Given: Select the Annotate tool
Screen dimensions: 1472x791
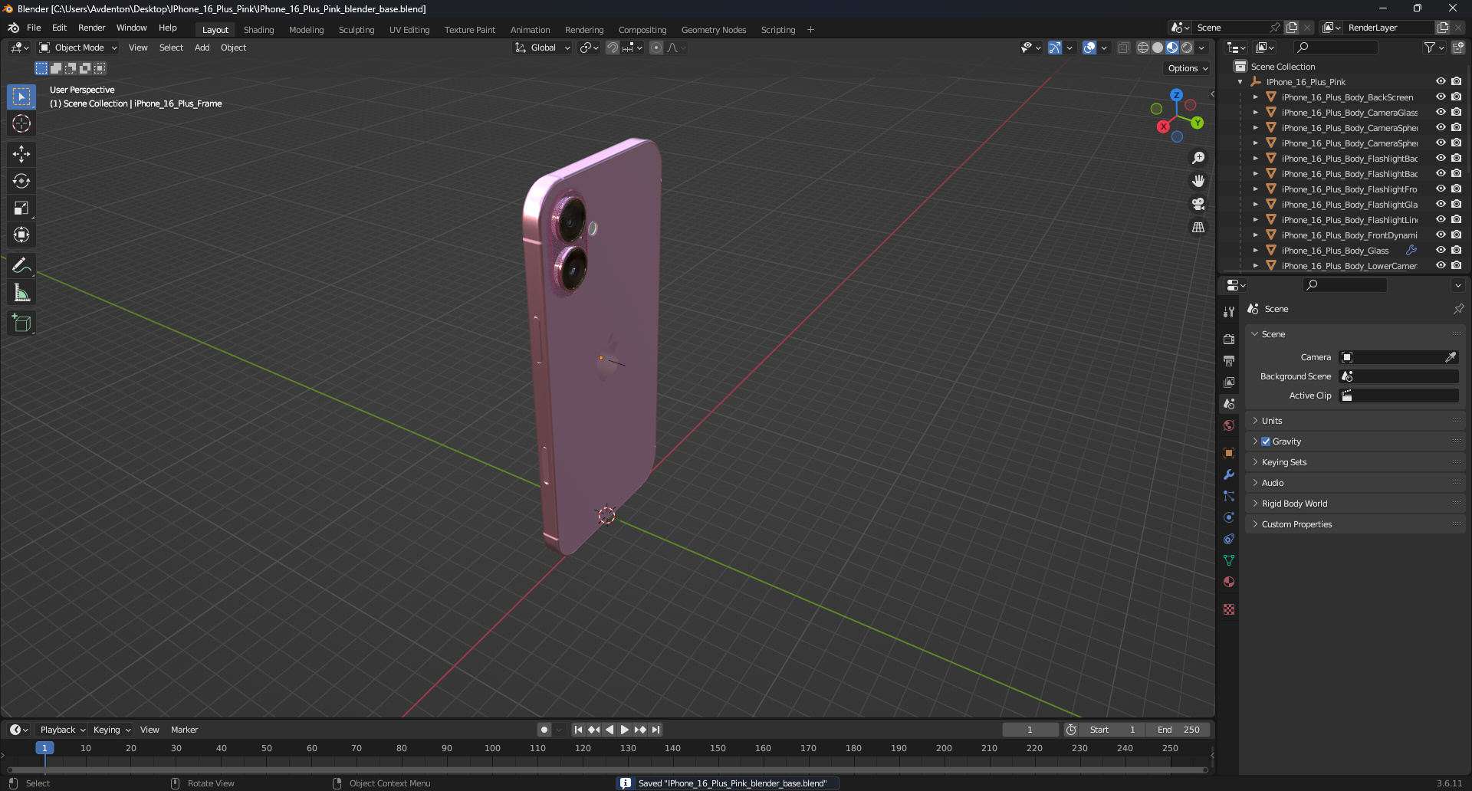Looking at the screenshot, I should click(x=21, y=266).
